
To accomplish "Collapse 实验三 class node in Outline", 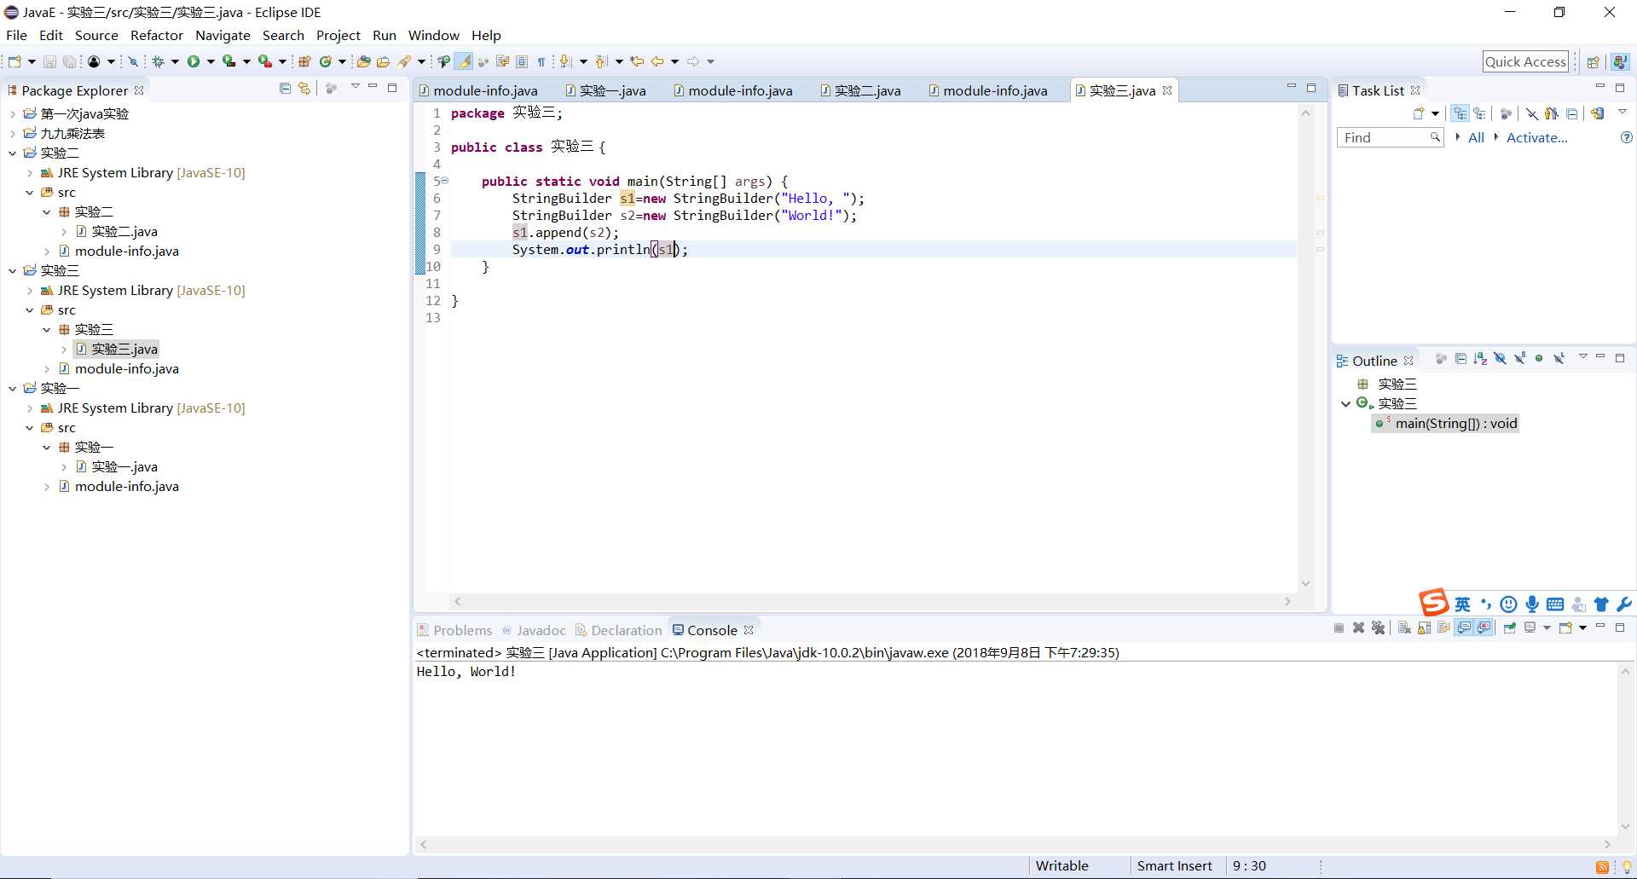I will click(1345, 403).
